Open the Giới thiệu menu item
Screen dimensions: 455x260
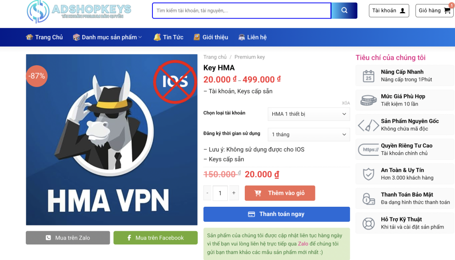[x=211, y=37]
